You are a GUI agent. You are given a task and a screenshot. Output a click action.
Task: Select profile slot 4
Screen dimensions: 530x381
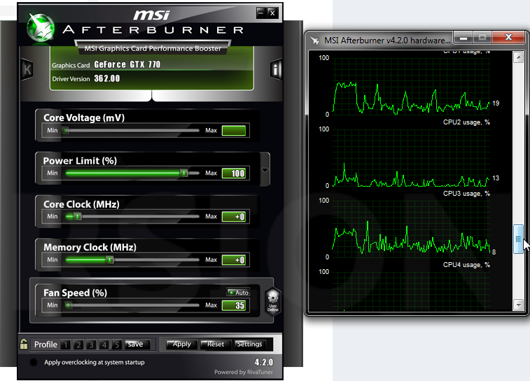click(104, 345)
